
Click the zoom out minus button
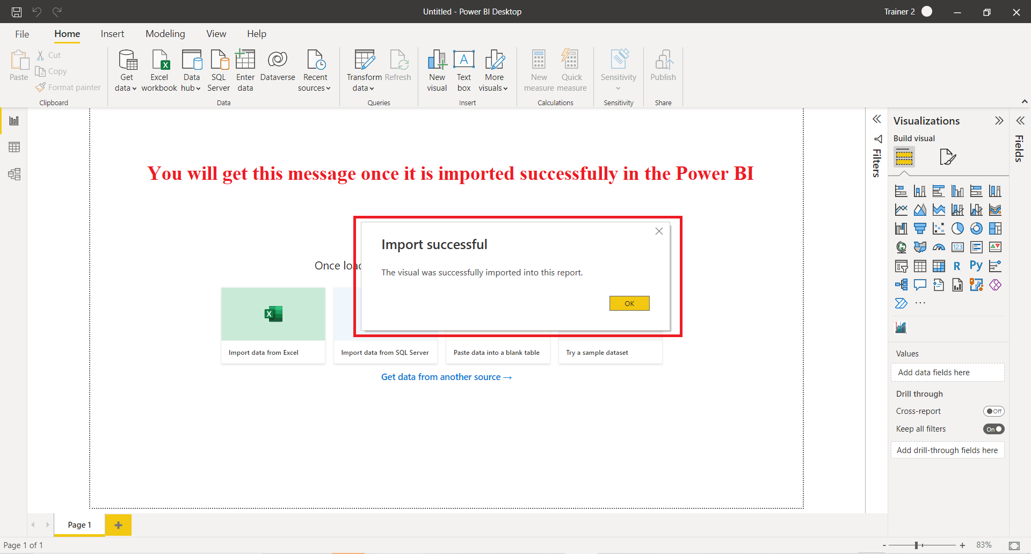click(x=884, y=545)
